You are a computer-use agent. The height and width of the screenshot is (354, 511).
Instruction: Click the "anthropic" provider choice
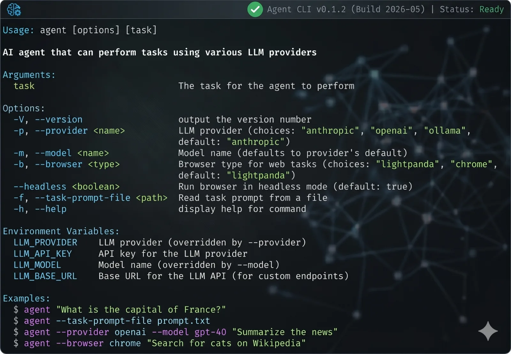coord(330,131)
